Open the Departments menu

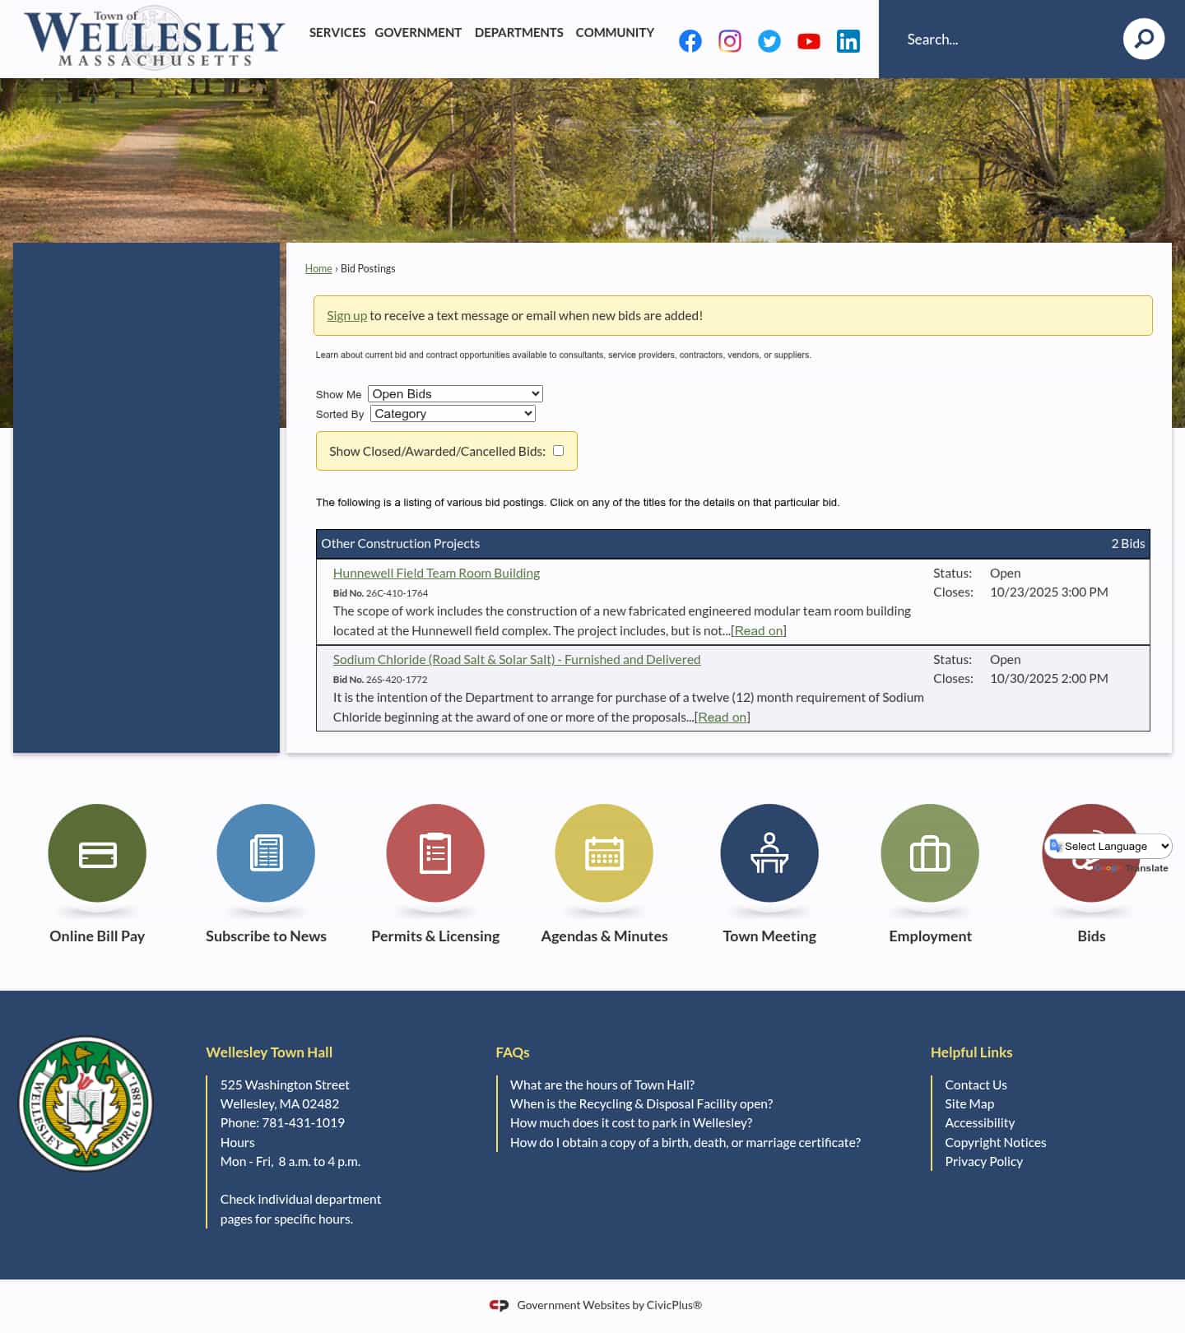[x=519, y=33]
